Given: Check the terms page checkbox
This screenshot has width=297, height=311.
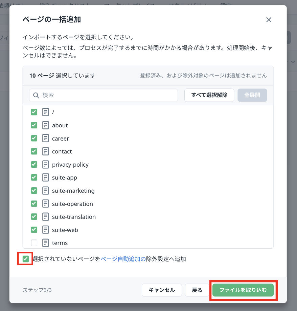Looking at the screenshot, I should pos(34,243).
